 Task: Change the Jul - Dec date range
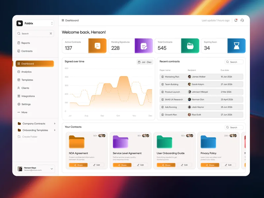coord(145,62)
